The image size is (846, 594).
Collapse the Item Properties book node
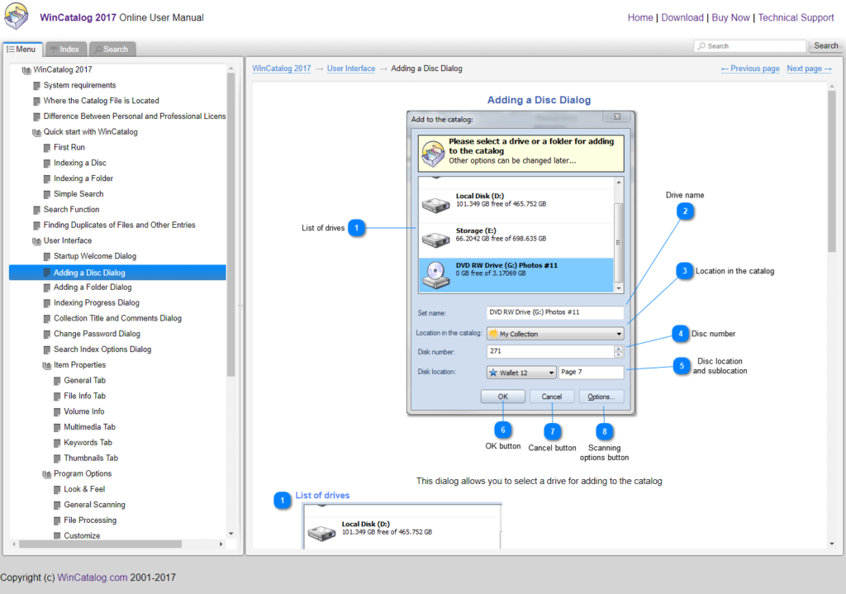pyautogui.click(x=47, y=365)
